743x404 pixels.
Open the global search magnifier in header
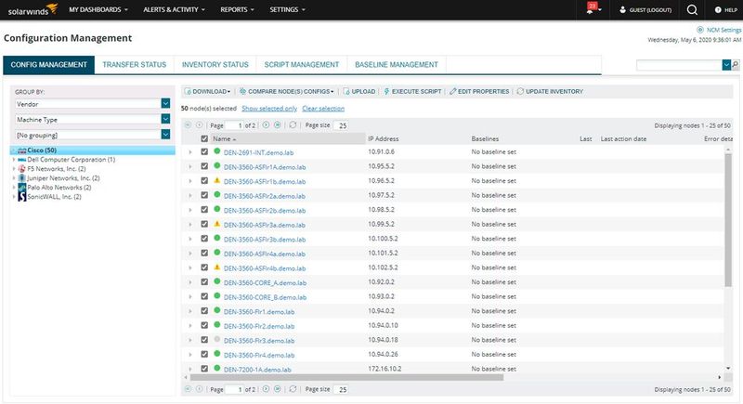point(692,9)
